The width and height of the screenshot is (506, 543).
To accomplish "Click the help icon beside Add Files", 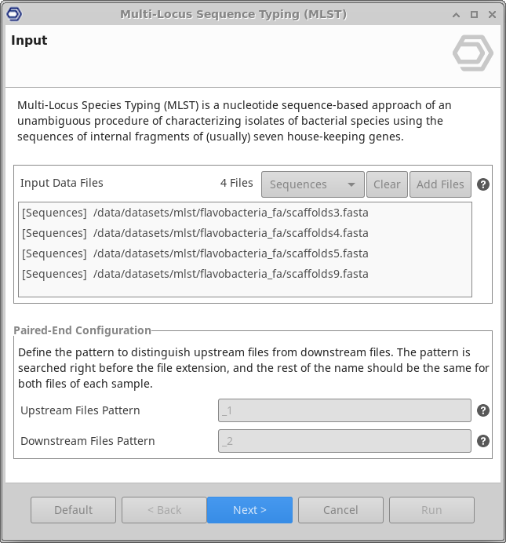I will tap(483, 184).
